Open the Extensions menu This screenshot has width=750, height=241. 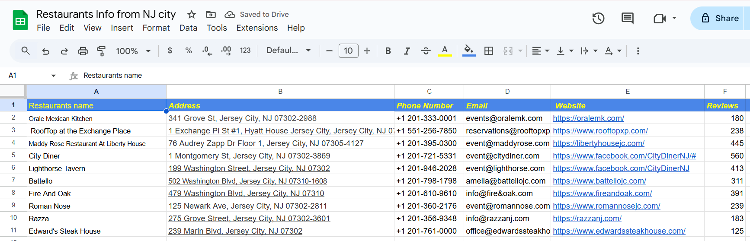coord(257,28)
